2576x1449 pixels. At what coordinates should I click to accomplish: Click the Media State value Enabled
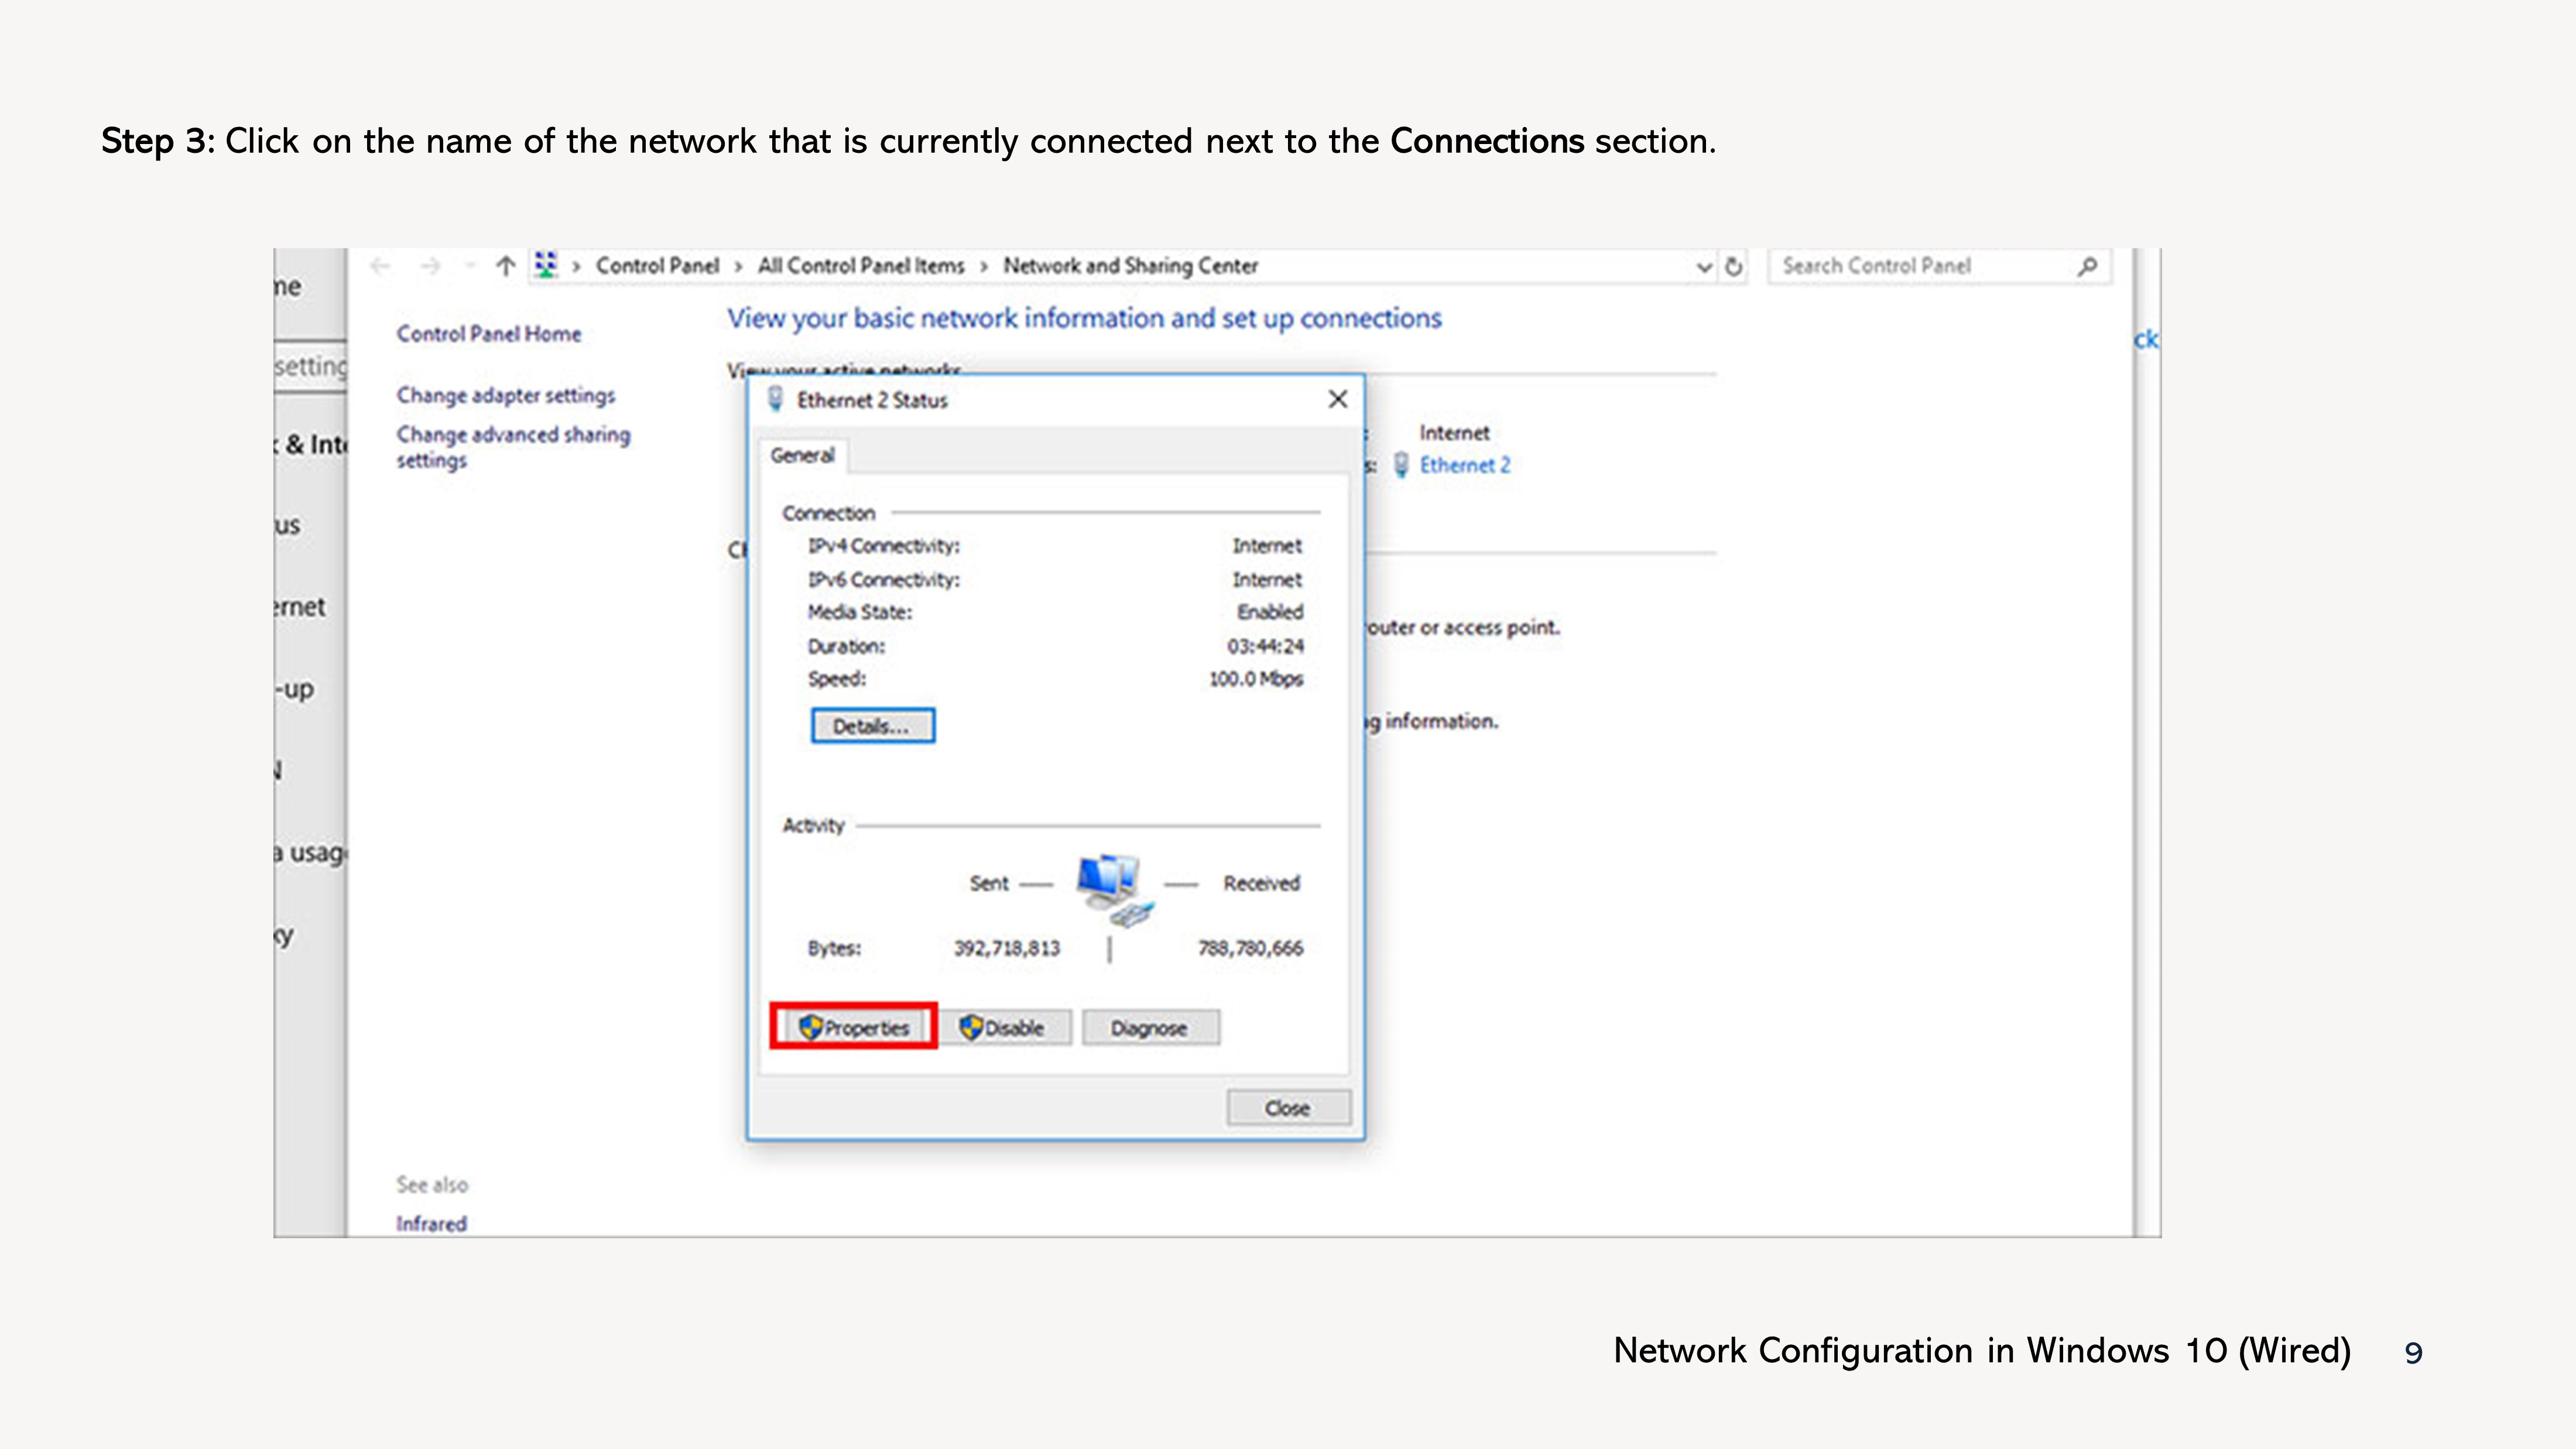(1270, 612)
